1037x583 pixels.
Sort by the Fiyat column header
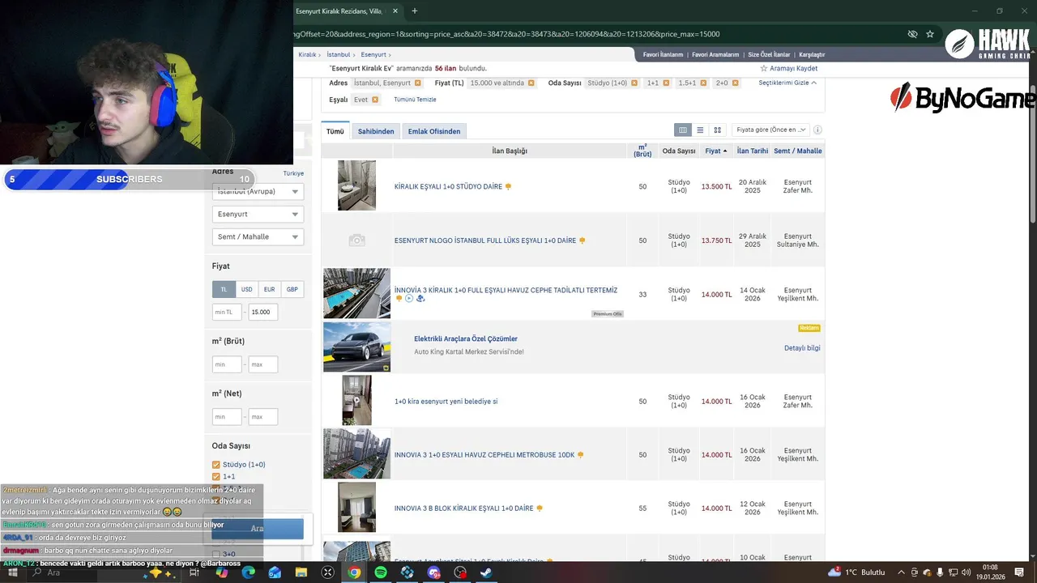pos(715,151)
